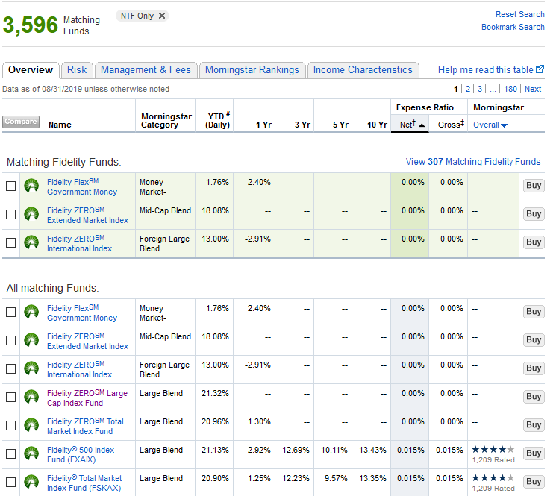Screen dimensions: 559x496
Task: Sort by Net expense ratio column
Action: (412, 125)
